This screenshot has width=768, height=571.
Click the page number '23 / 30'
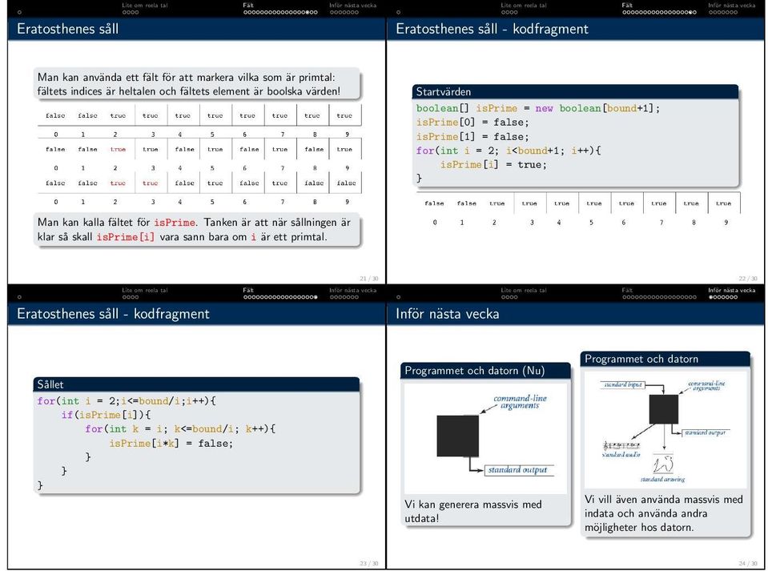(x=369, y=564)
